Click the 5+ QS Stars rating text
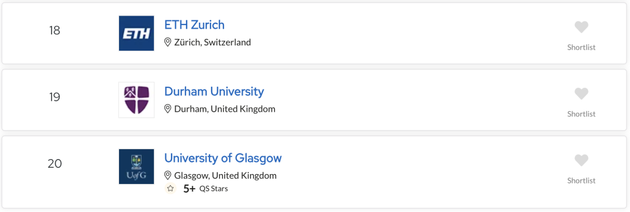Image resolution: width=630 pixels, height=212 pixels. click(206, 188)
